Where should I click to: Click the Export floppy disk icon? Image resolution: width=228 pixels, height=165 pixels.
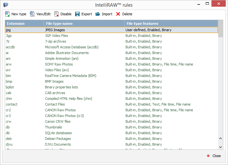[77, 14]
